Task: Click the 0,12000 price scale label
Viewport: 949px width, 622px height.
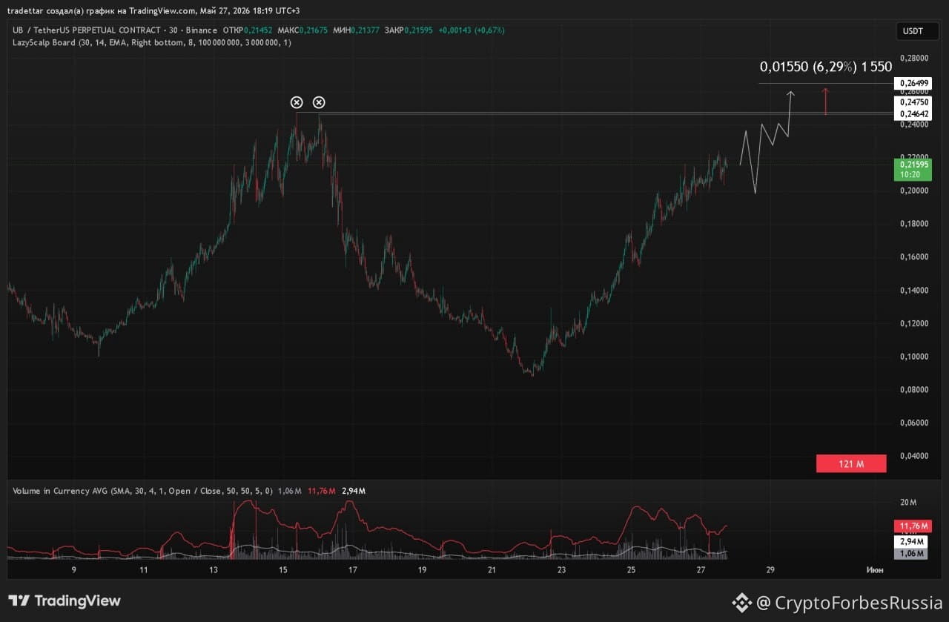Action: 914,324
